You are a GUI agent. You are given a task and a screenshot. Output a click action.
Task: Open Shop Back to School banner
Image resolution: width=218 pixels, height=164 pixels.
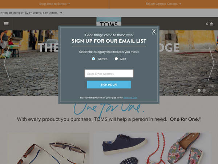54,4
